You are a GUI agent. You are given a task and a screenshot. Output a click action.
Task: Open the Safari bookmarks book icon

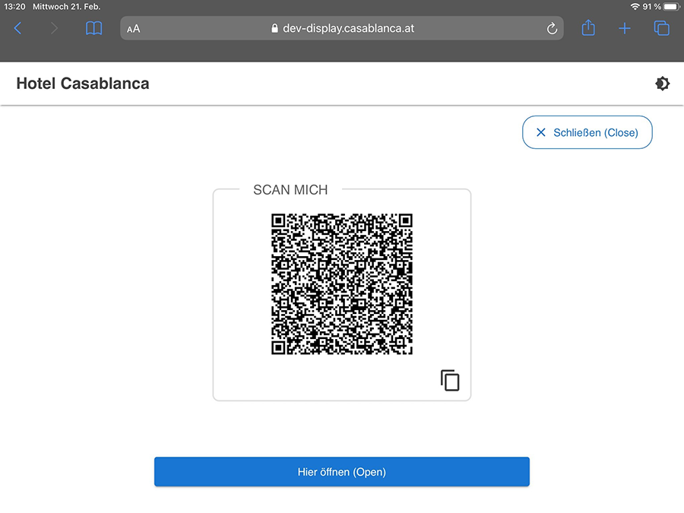pos(93,29)
